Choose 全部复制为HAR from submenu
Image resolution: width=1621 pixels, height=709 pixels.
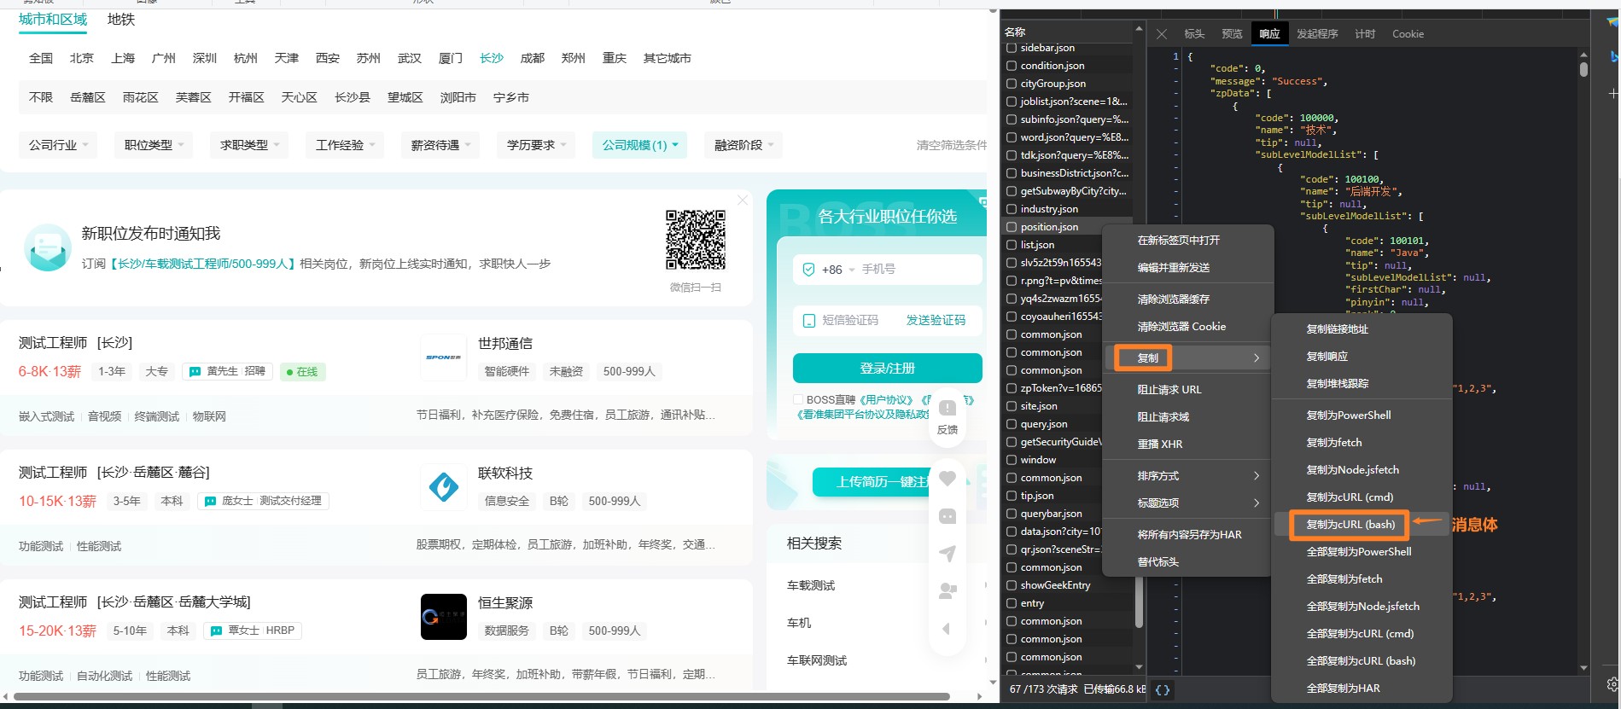point(1362,689)
